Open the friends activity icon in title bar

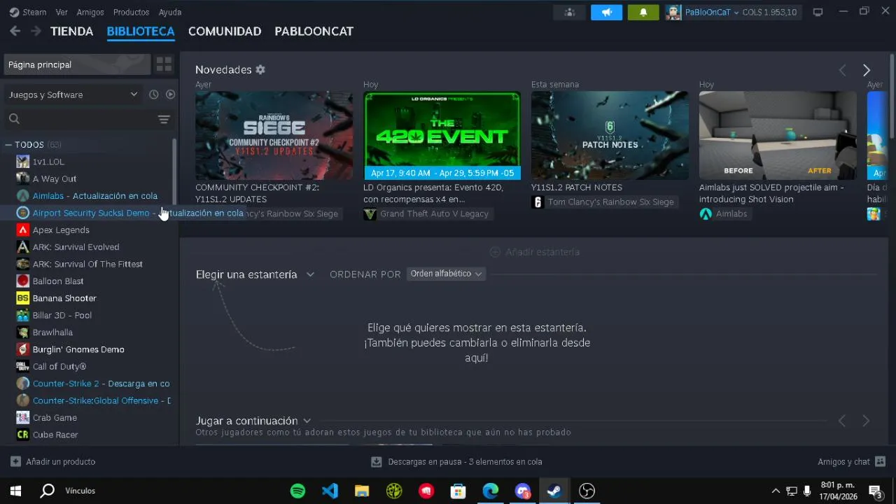[570, 12]
